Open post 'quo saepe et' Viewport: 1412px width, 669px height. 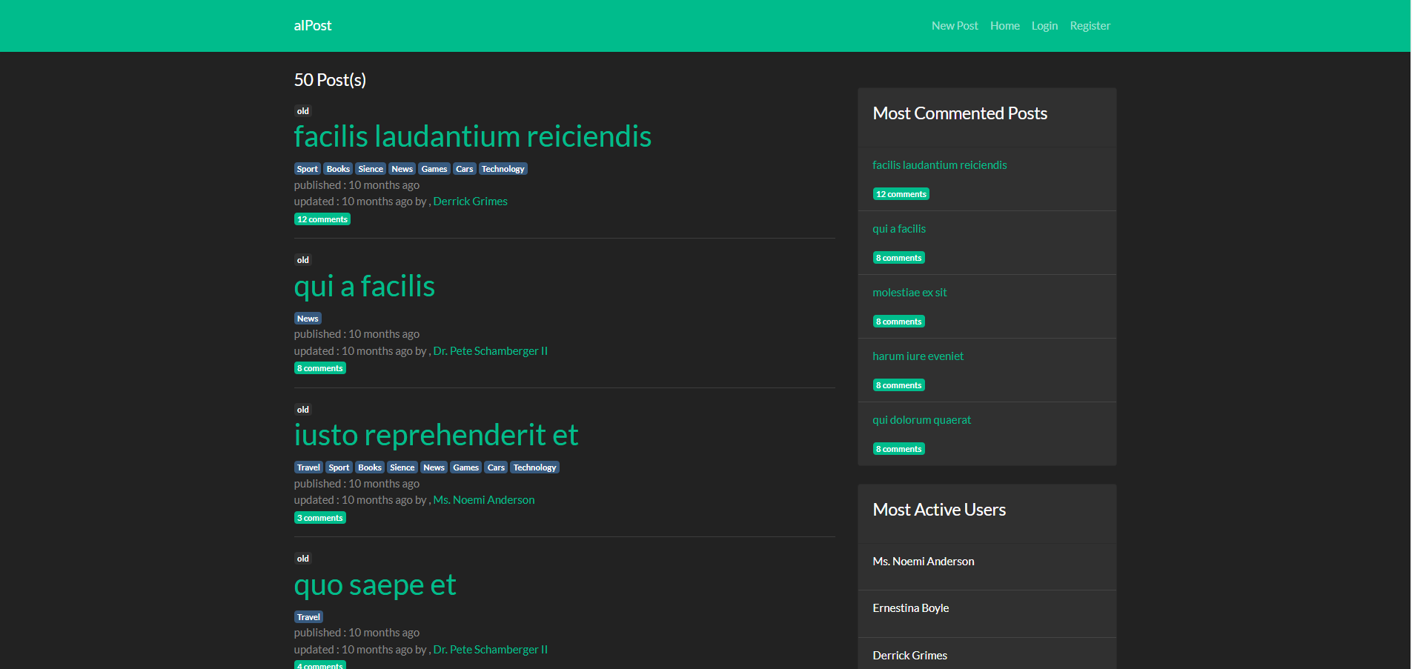point(374,585)
